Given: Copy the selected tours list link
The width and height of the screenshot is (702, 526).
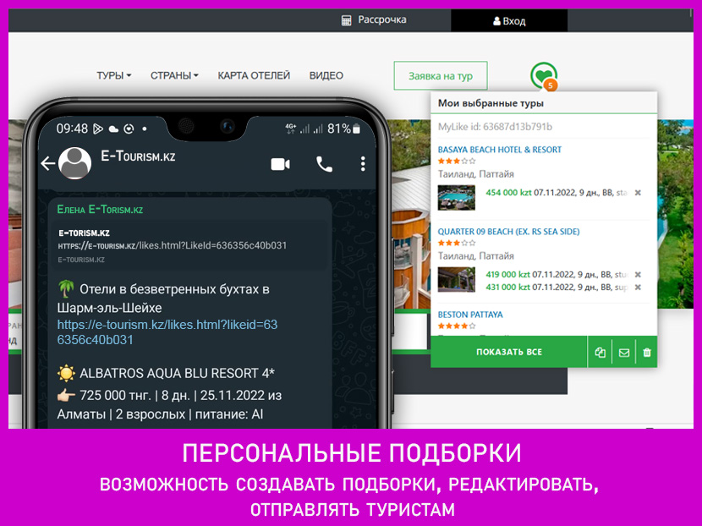Looking at the screenshot, I should coord(601,353).
